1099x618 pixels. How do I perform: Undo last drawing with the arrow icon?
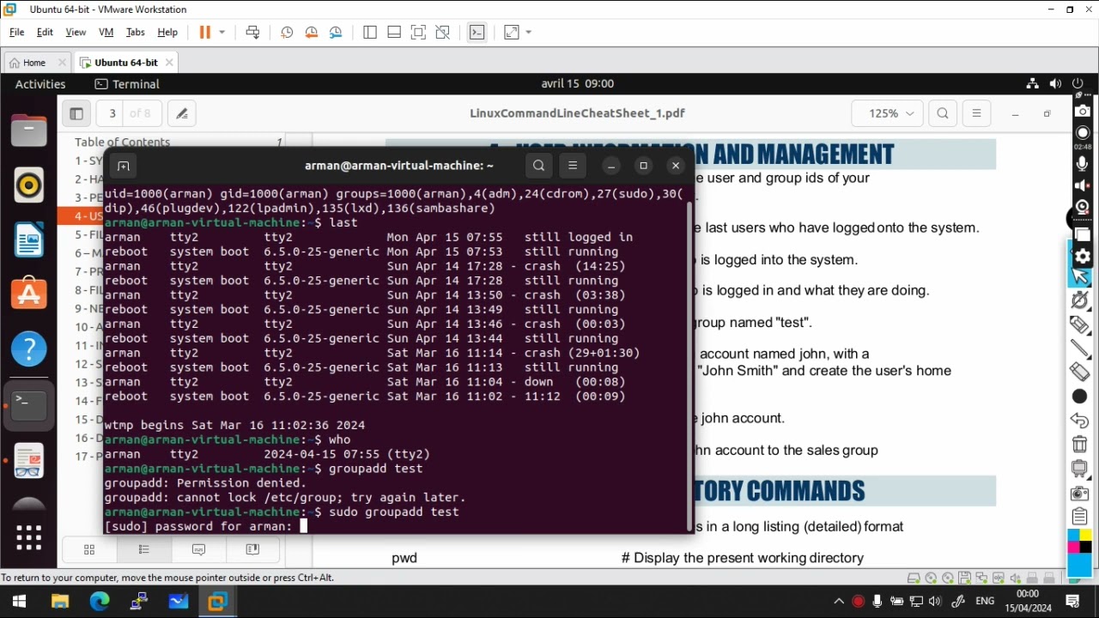click(1080, 421)
